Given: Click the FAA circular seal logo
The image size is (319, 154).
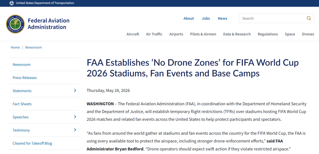Looking at the screenshot, I should pos(15,24).
